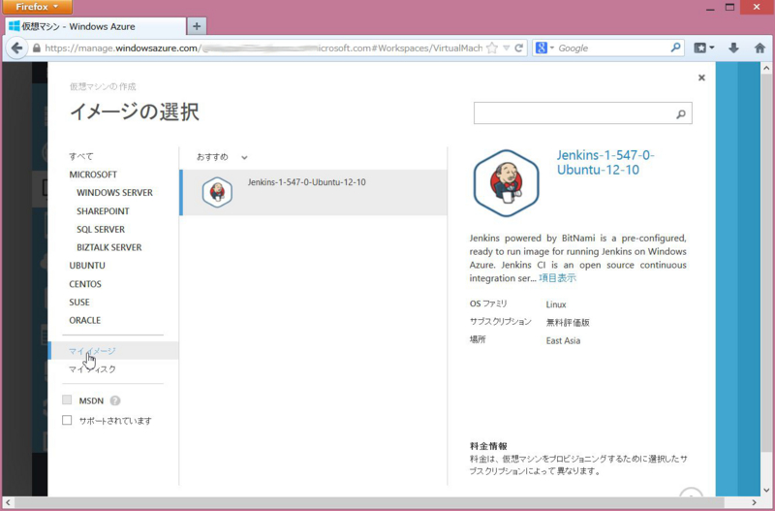The image size is (775, 511).
Task: Open a new tab with plus button
Action: 197,26
